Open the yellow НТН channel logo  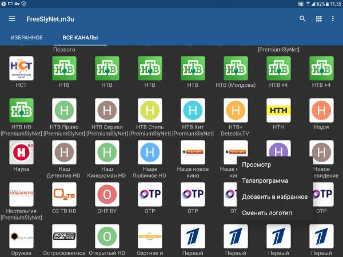(x=278, y=110)
